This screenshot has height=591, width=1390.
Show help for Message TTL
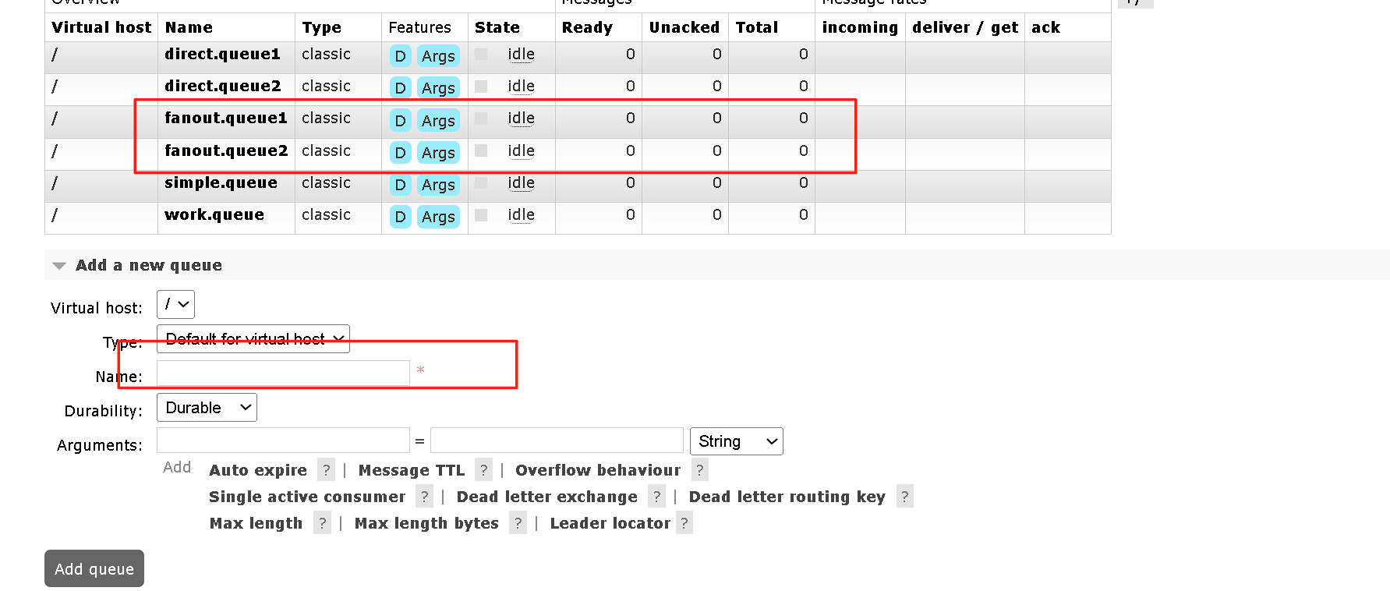pyautogui.click(x=484, y=470)
